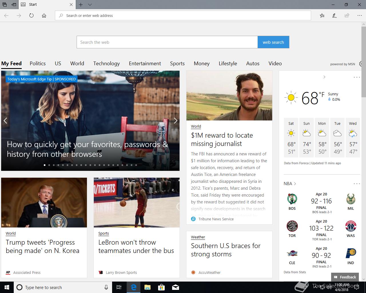Open the Money category
The height and width of the screenshot is (293, 366).
point(202,64)
